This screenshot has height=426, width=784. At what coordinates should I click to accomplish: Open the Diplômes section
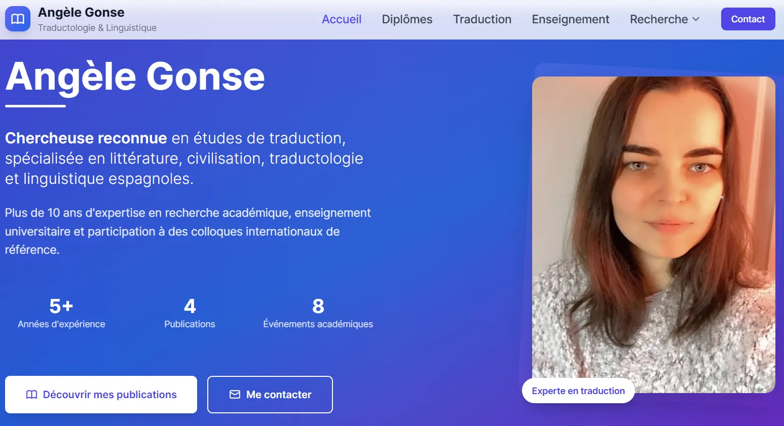click(407, 19)
